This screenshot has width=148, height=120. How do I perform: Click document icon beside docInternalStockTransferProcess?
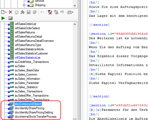click(12, 117)
